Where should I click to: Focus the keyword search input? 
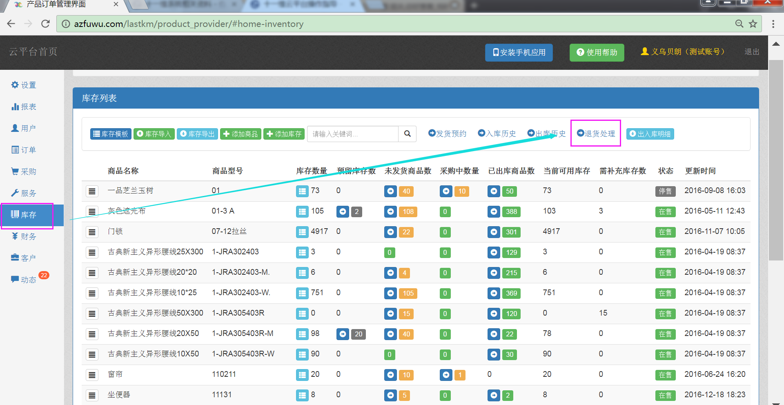pos(353,134)
